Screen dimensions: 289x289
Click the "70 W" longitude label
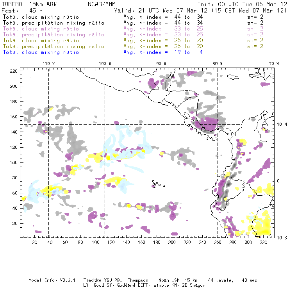tap(274, 64)
